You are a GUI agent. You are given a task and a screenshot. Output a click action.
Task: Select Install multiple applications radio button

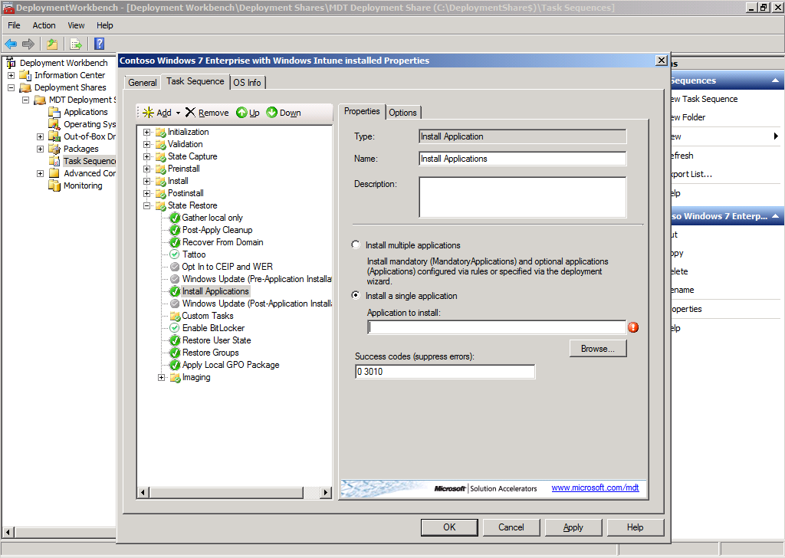[x=355, y=245]
